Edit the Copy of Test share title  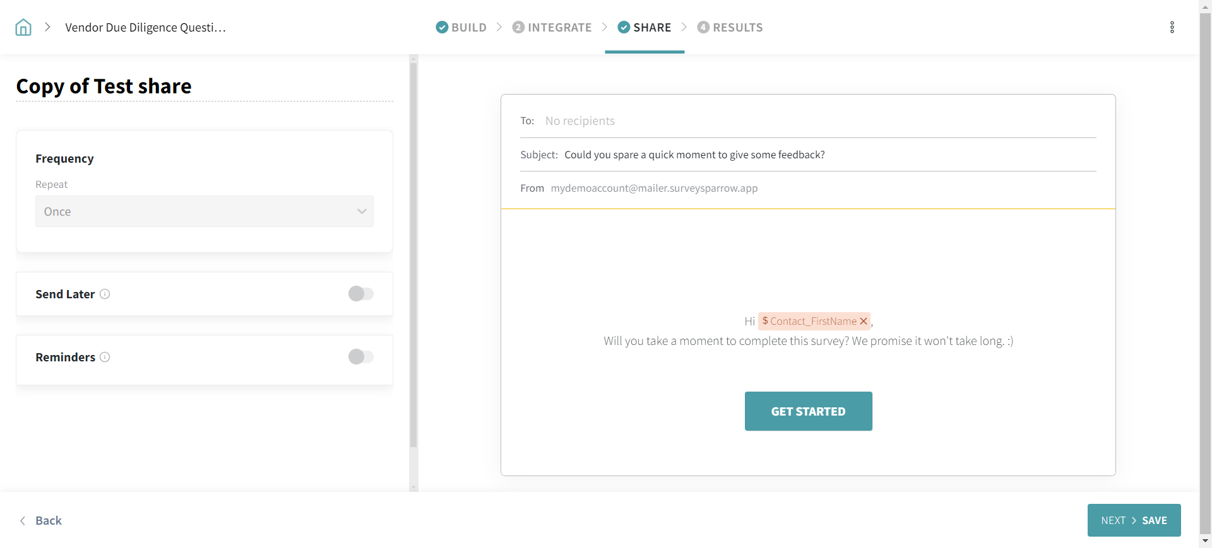coord(104,86)
